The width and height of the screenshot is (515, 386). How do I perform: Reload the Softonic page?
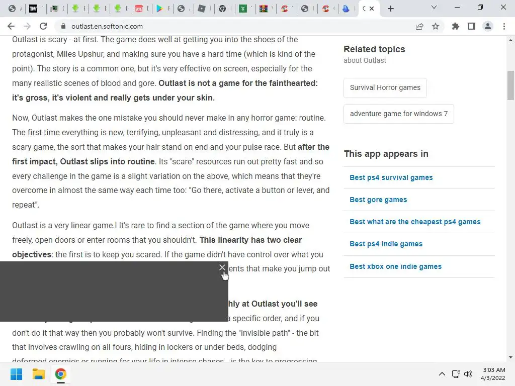(x=43, y=26)
